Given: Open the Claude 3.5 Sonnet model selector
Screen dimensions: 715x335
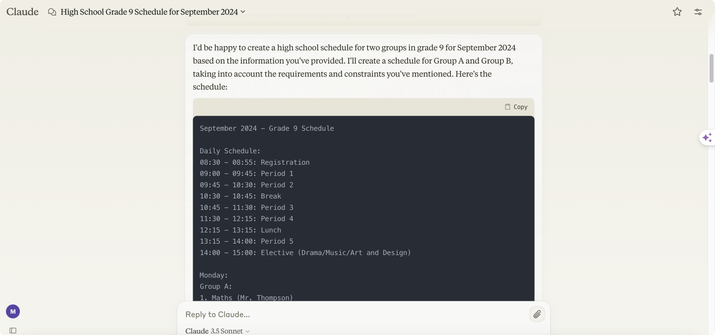Looking at the screenshot, I should 217,331.
